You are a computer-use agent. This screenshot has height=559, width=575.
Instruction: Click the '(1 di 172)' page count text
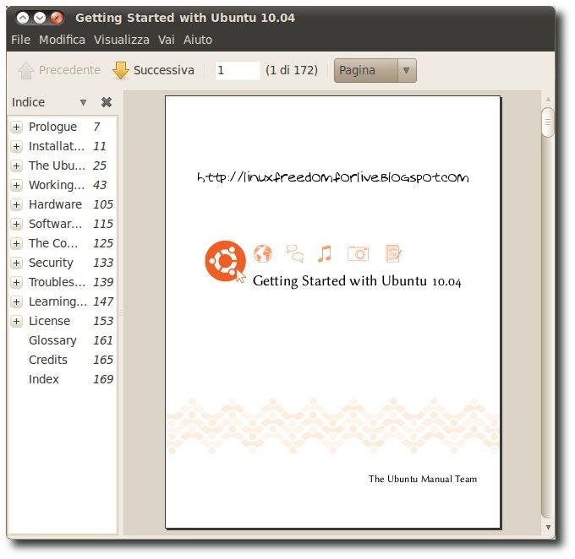292,70
